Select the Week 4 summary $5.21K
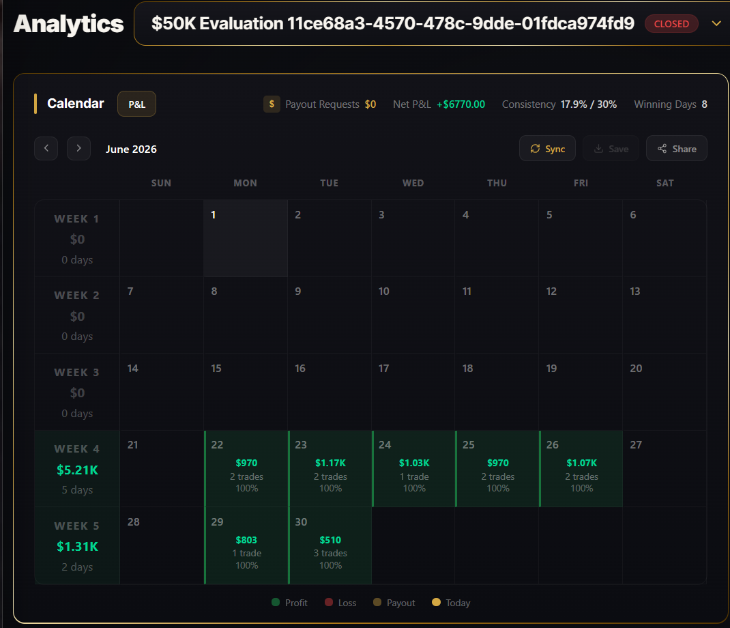The image size is (730, 628). [77, 469]
